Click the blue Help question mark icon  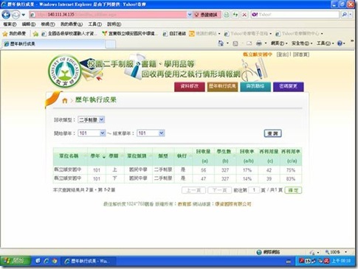(340, 43)
